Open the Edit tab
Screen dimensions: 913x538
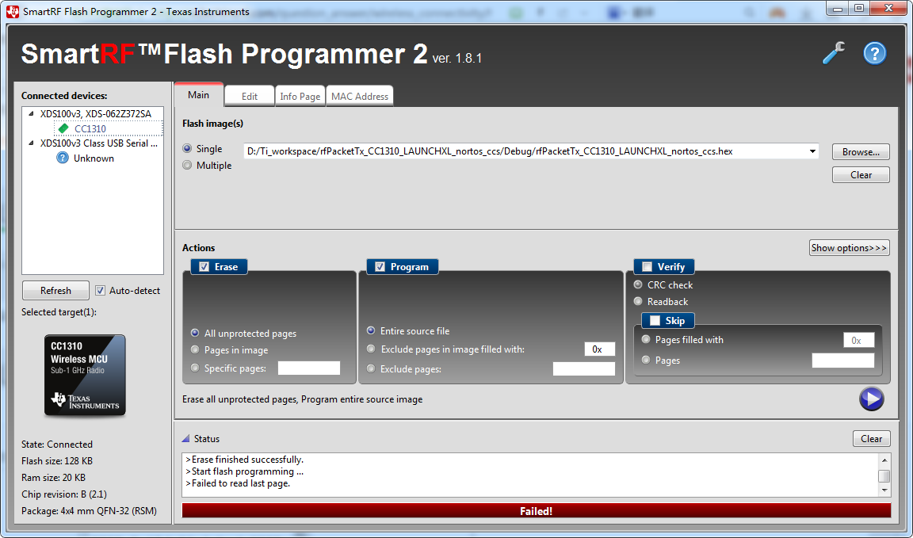(x=249, y=97)
